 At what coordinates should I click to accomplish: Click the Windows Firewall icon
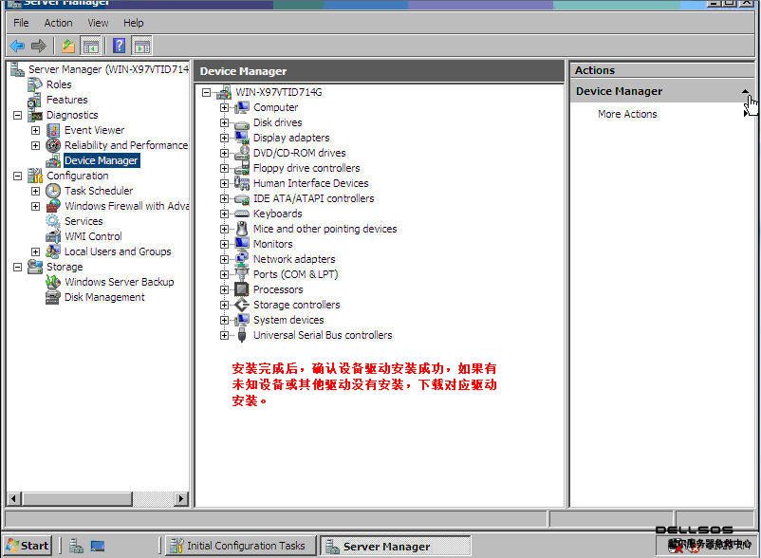[53, 206]
